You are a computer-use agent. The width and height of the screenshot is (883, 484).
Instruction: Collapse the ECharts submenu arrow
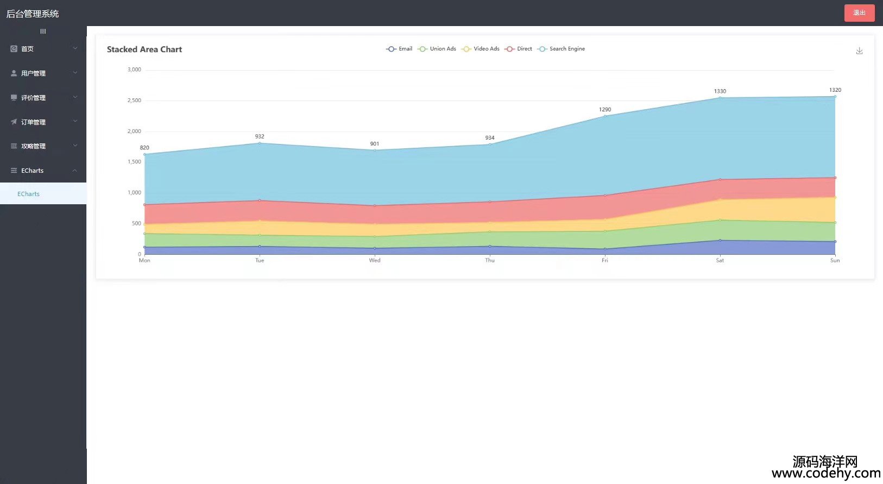75,171
